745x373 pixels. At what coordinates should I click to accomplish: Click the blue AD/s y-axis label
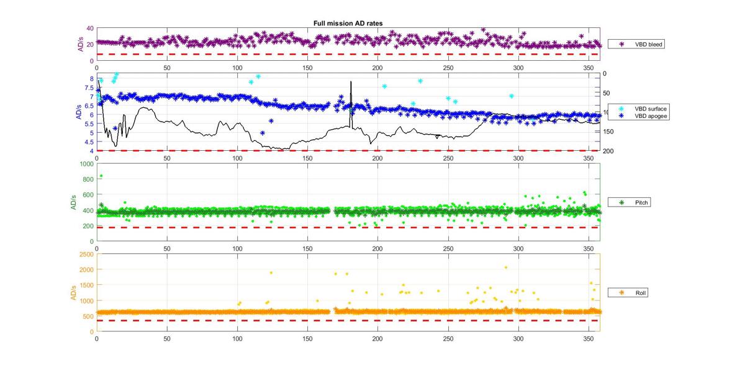[x=78, y=112]
